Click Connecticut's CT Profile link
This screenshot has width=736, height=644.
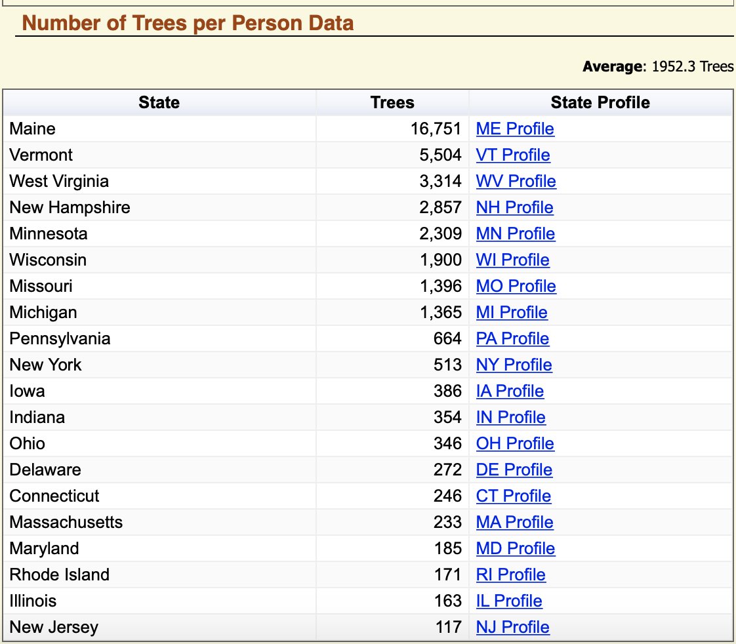click(513, 496)
